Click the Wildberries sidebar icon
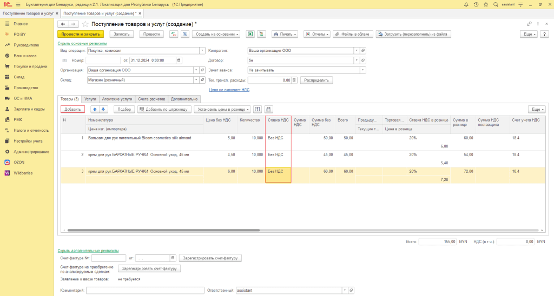 [x=7, y=173]
